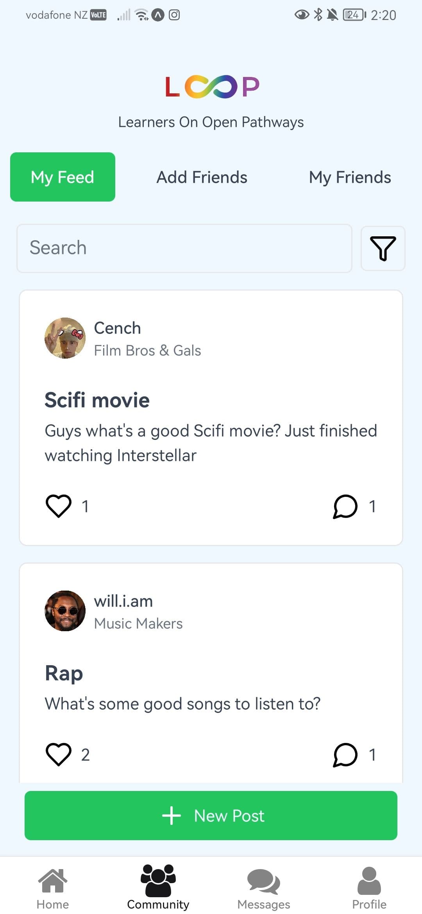Open the Music Makers group
Viewport: 422px width, 914px height.
tap(138, 624)
